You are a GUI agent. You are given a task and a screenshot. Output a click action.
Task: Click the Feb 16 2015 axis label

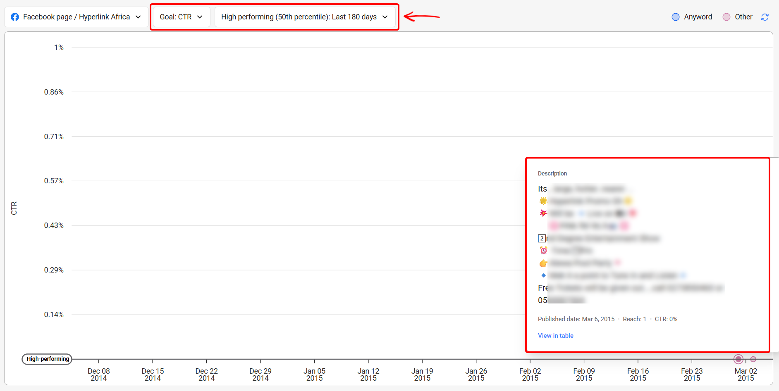click(638, 374)
